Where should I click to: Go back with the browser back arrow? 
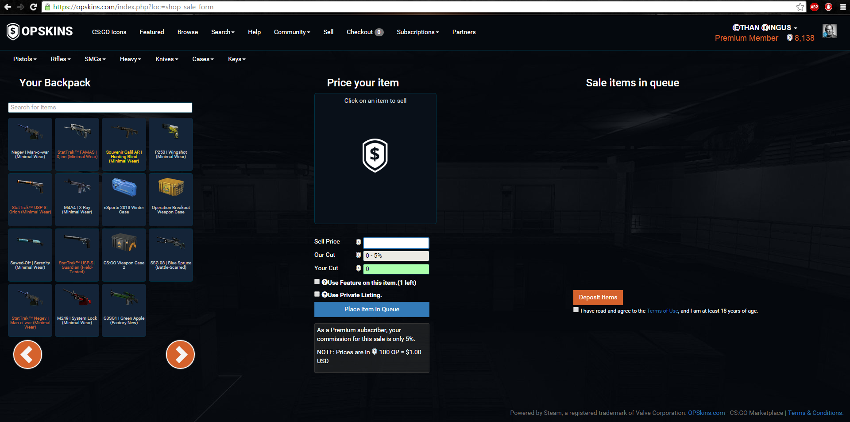(8, 7)
